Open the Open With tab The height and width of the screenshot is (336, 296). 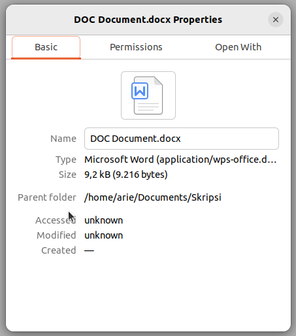pos(238,47)
